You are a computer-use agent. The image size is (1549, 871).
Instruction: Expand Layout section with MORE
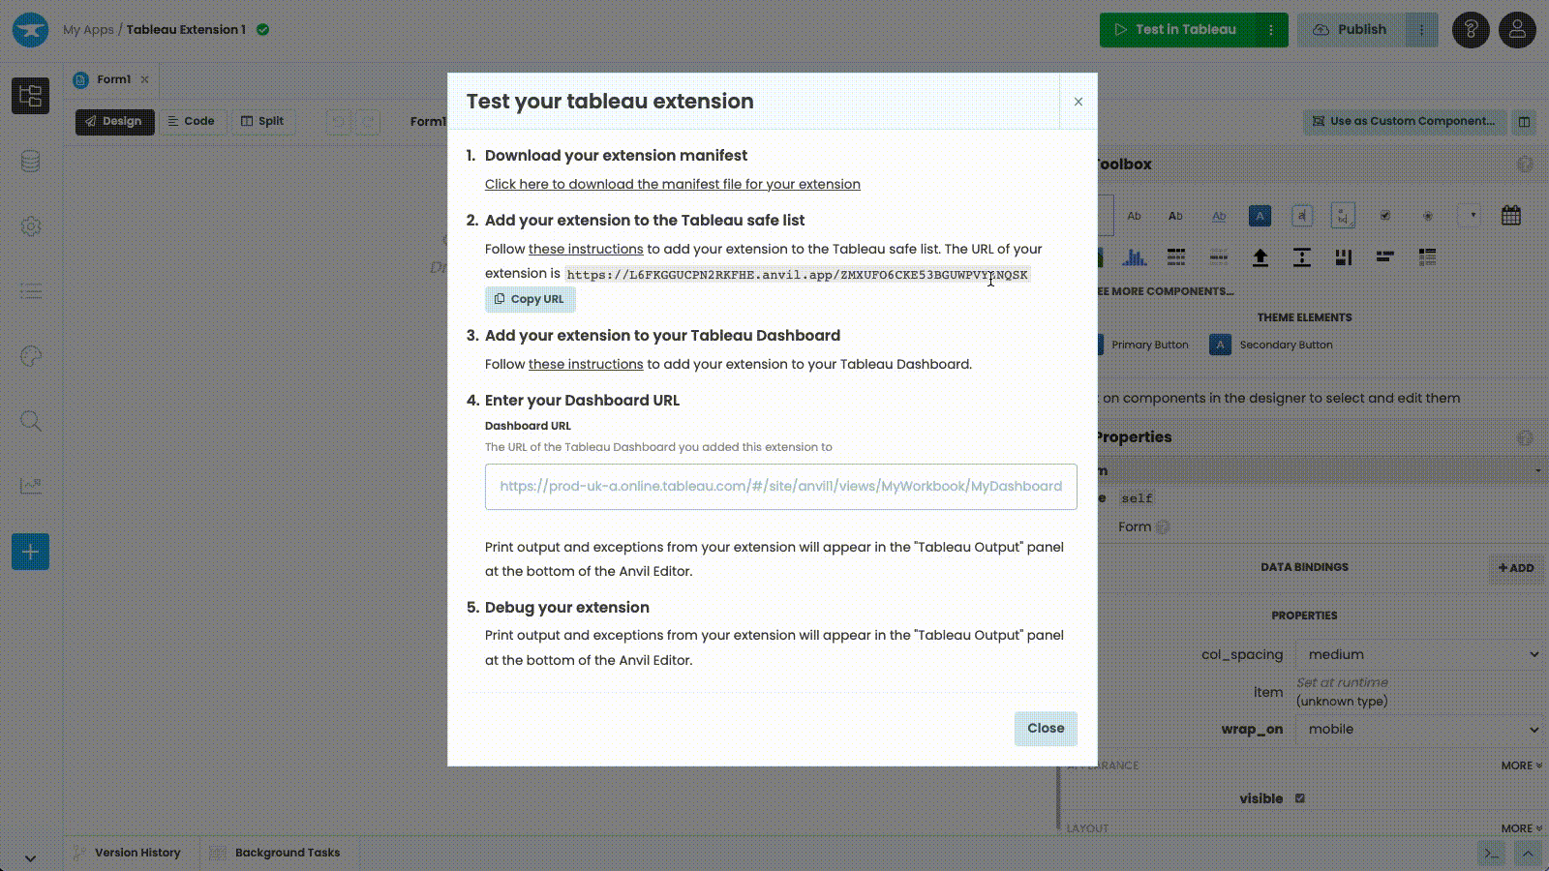pyautogui.click(x=1521, y=828)
